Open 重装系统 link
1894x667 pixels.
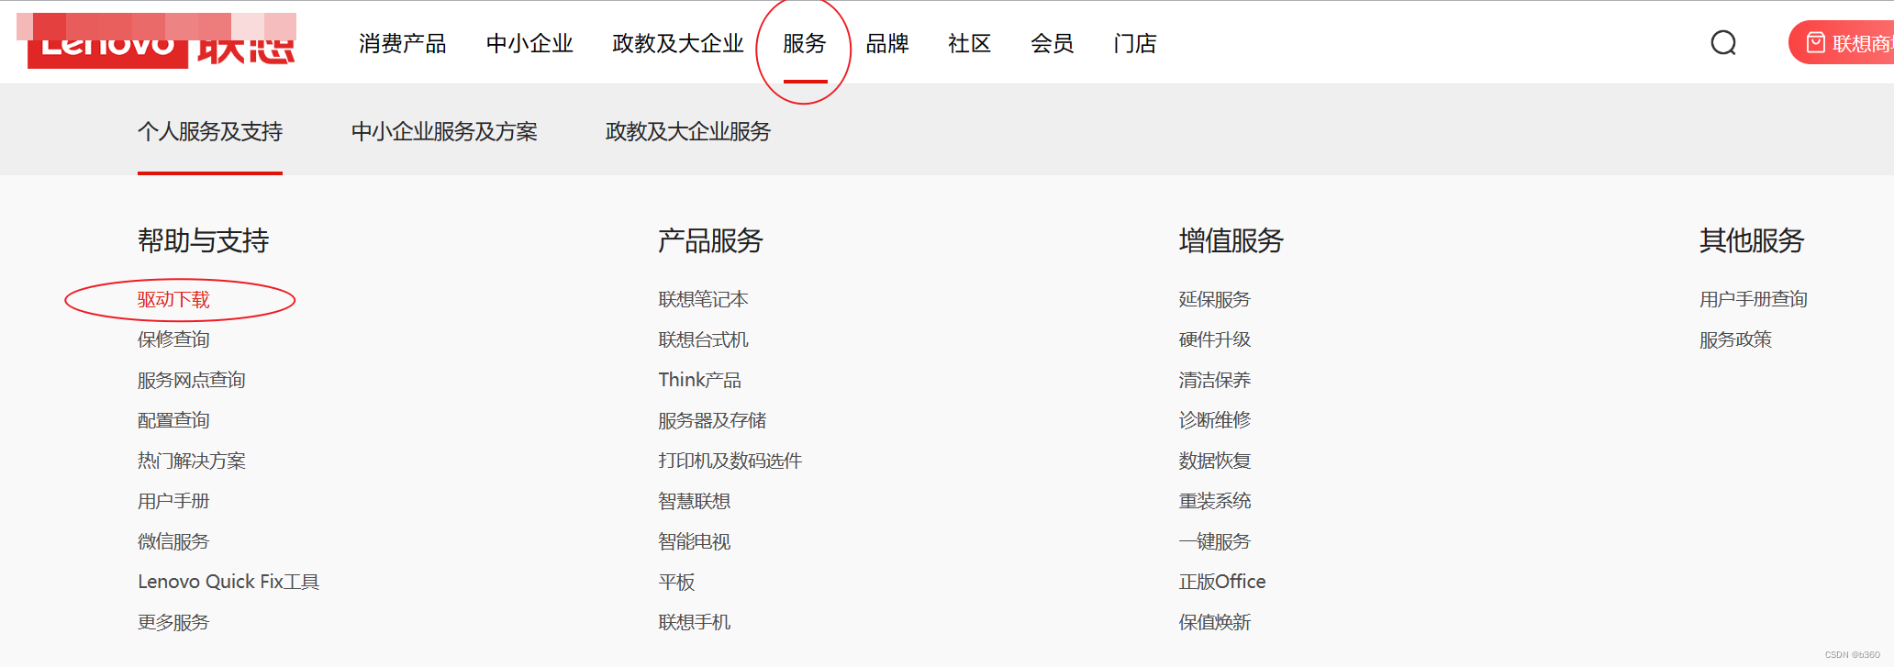pyautogui.click(x=1215, y=501)
